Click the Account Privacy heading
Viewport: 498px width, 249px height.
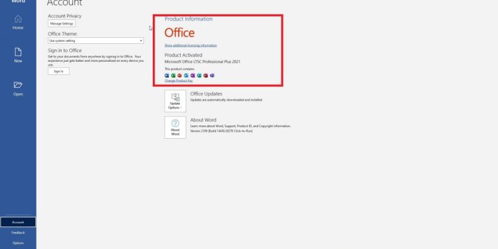(x=64, y=16)
